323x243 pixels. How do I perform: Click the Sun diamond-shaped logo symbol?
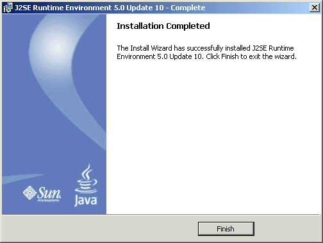[29, 192]
